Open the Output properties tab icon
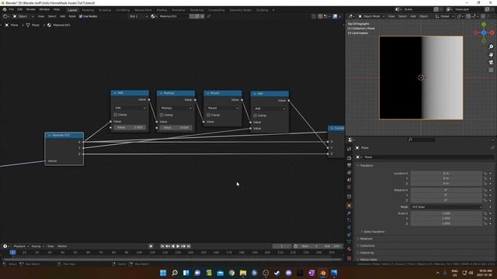 click(x=349, y=165)
